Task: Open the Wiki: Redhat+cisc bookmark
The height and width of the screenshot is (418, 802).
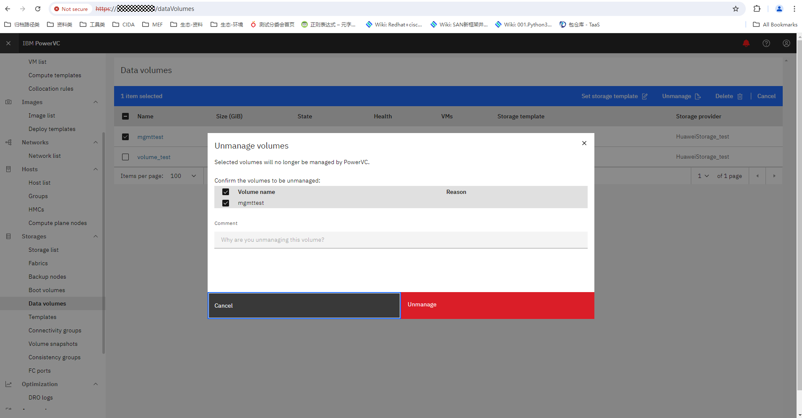Action: point(393,24)
